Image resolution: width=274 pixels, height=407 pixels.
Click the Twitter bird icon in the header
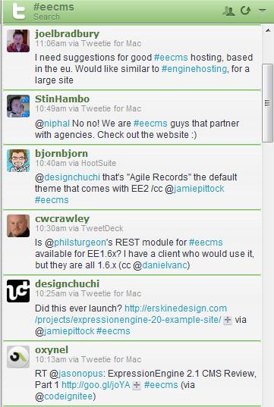tap(18, 11)
